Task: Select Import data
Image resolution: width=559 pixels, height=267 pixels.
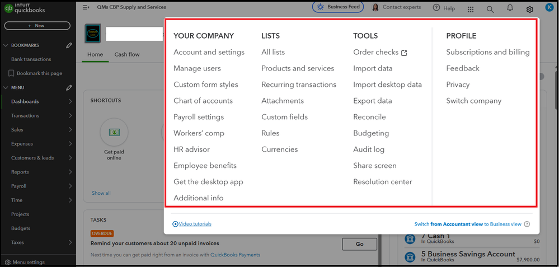Action: (373, 68)
